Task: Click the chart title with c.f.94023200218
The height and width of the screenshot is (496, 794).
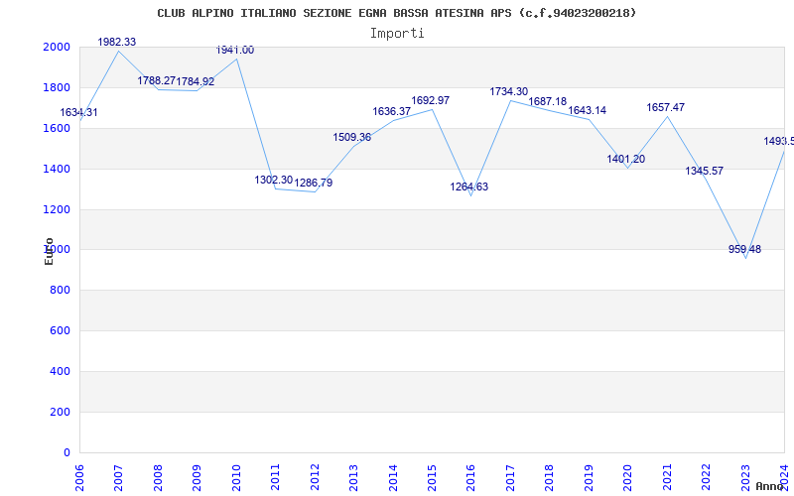Action: point(396,13)
